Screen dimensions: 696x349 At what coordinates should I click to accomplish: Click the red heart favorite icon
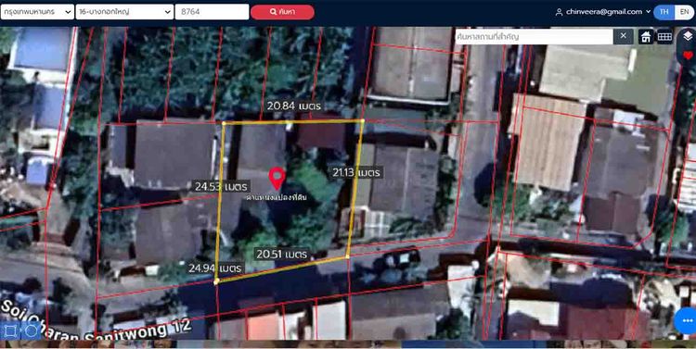pos(688,56)
